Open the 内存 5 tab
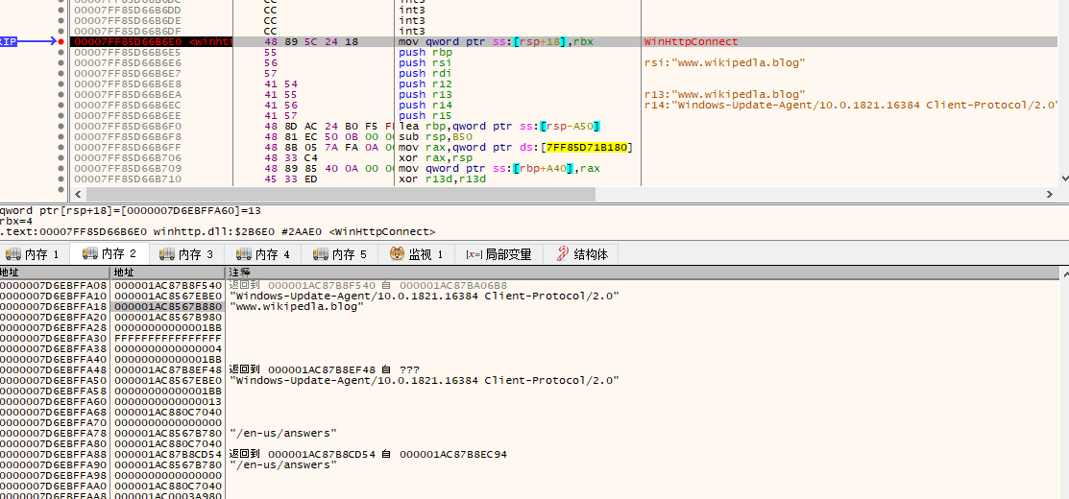Image resolution: width=1069 pixels, height=499 pixels. pyautogui.click(x=341, y=254)
